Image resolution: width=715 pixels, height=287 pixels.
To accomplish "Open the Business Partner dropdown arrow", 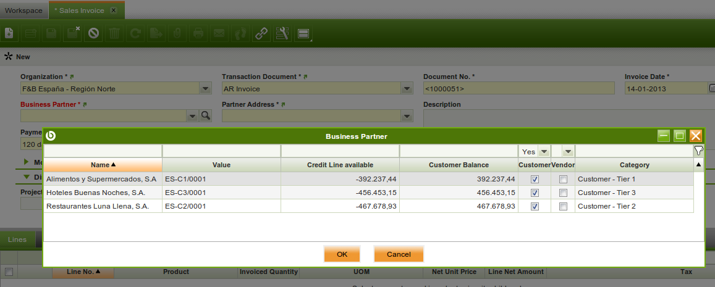I will pyautogui.click(x=193, y=115).
